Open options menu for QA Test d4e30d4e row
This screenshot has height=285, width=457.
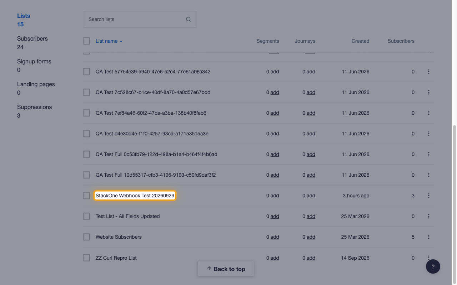click(x=429, y=134)
